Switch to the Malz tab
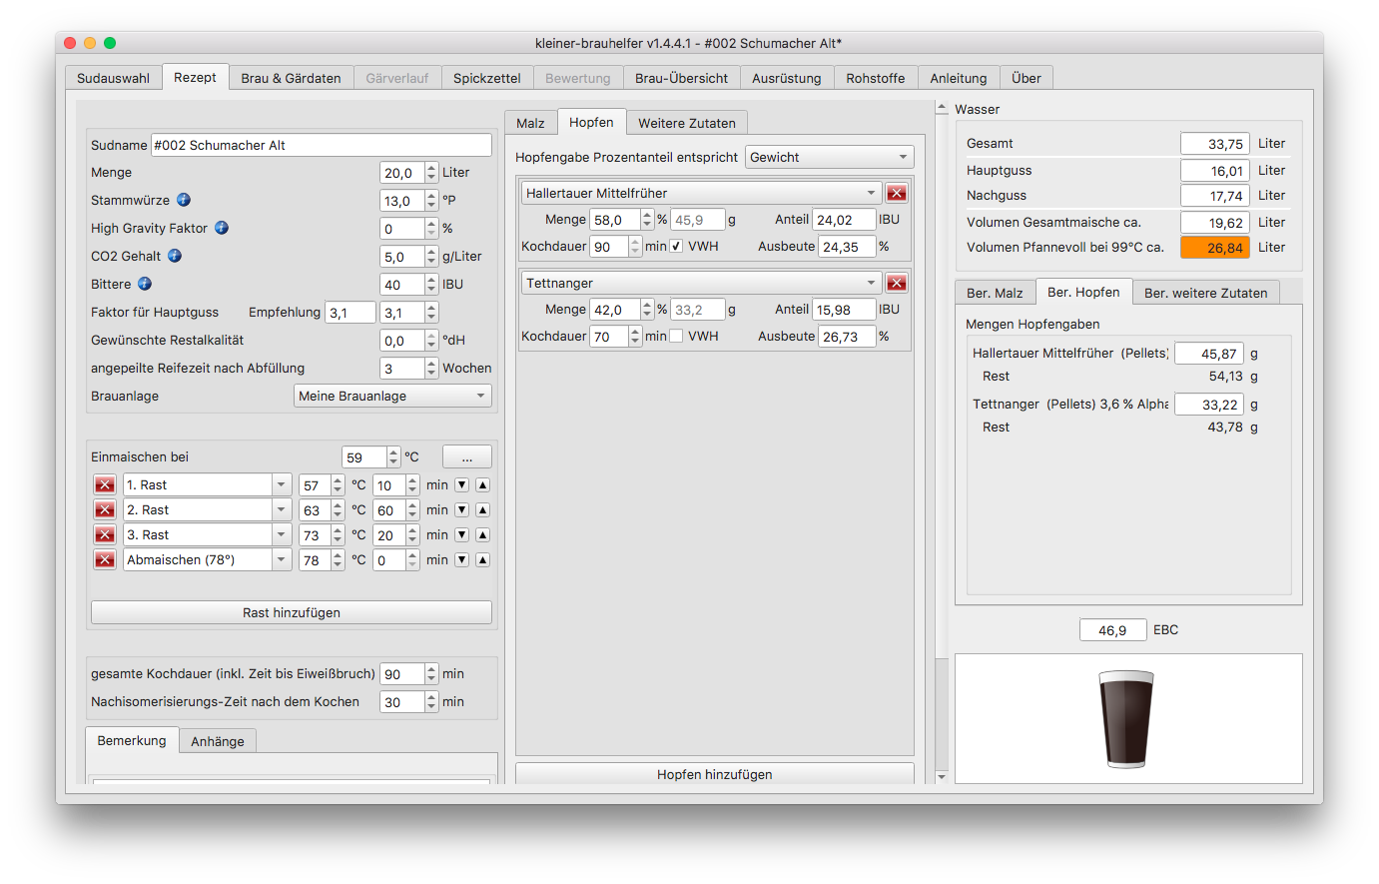This screenshot has width=1379, height=884. click(530, 123)
